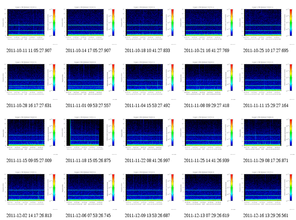This screenshot has width=296, height=220.
Task: Click the caption text 2011-10-14 17:05:27.907
Action: 88,51
